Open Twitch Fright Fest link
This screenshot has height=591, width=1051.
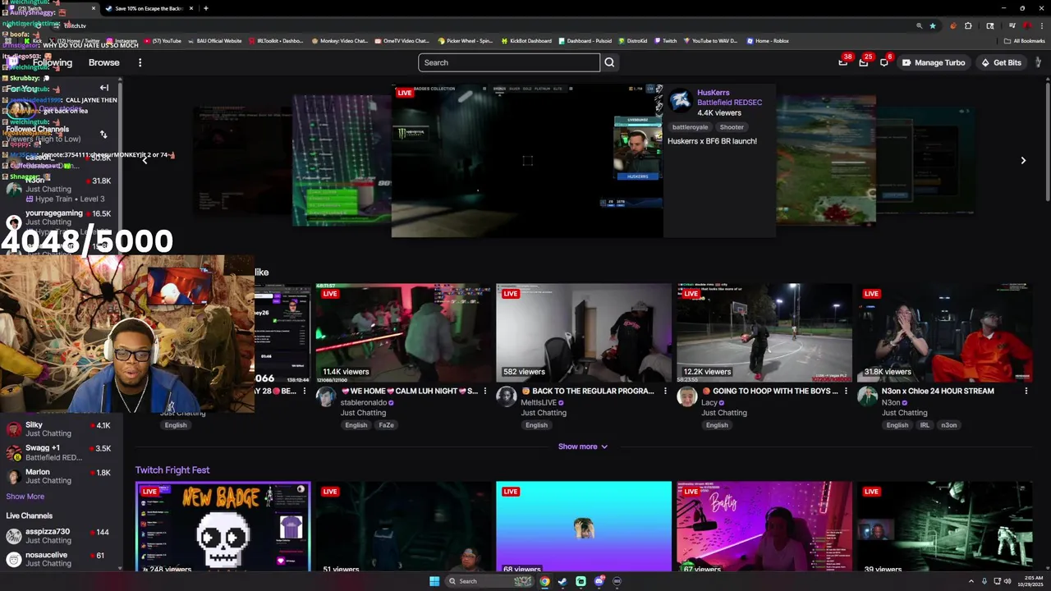tap(172, 470)
